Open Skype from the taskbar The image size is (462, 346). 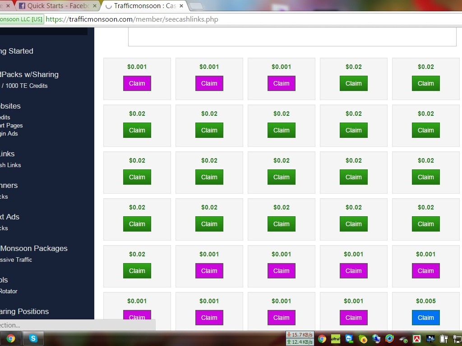[x=33, y=338]
